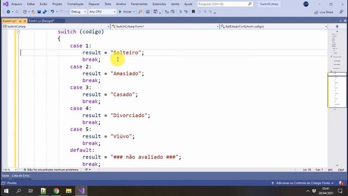This screenshot has height=196, width=348.
Task: Open Google Chrome from the taskbar
Action: pos(56,191)
